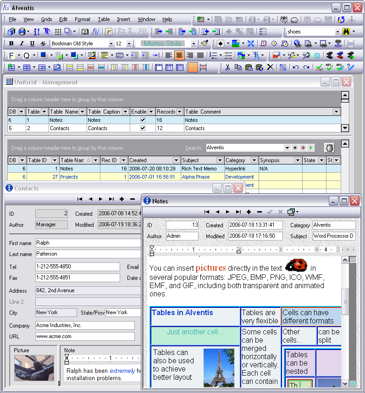The height and width of the screenshot is (393, 365).
Task: Open the Bookman Old Style font dropdown
Action: (x=111, y=44)
